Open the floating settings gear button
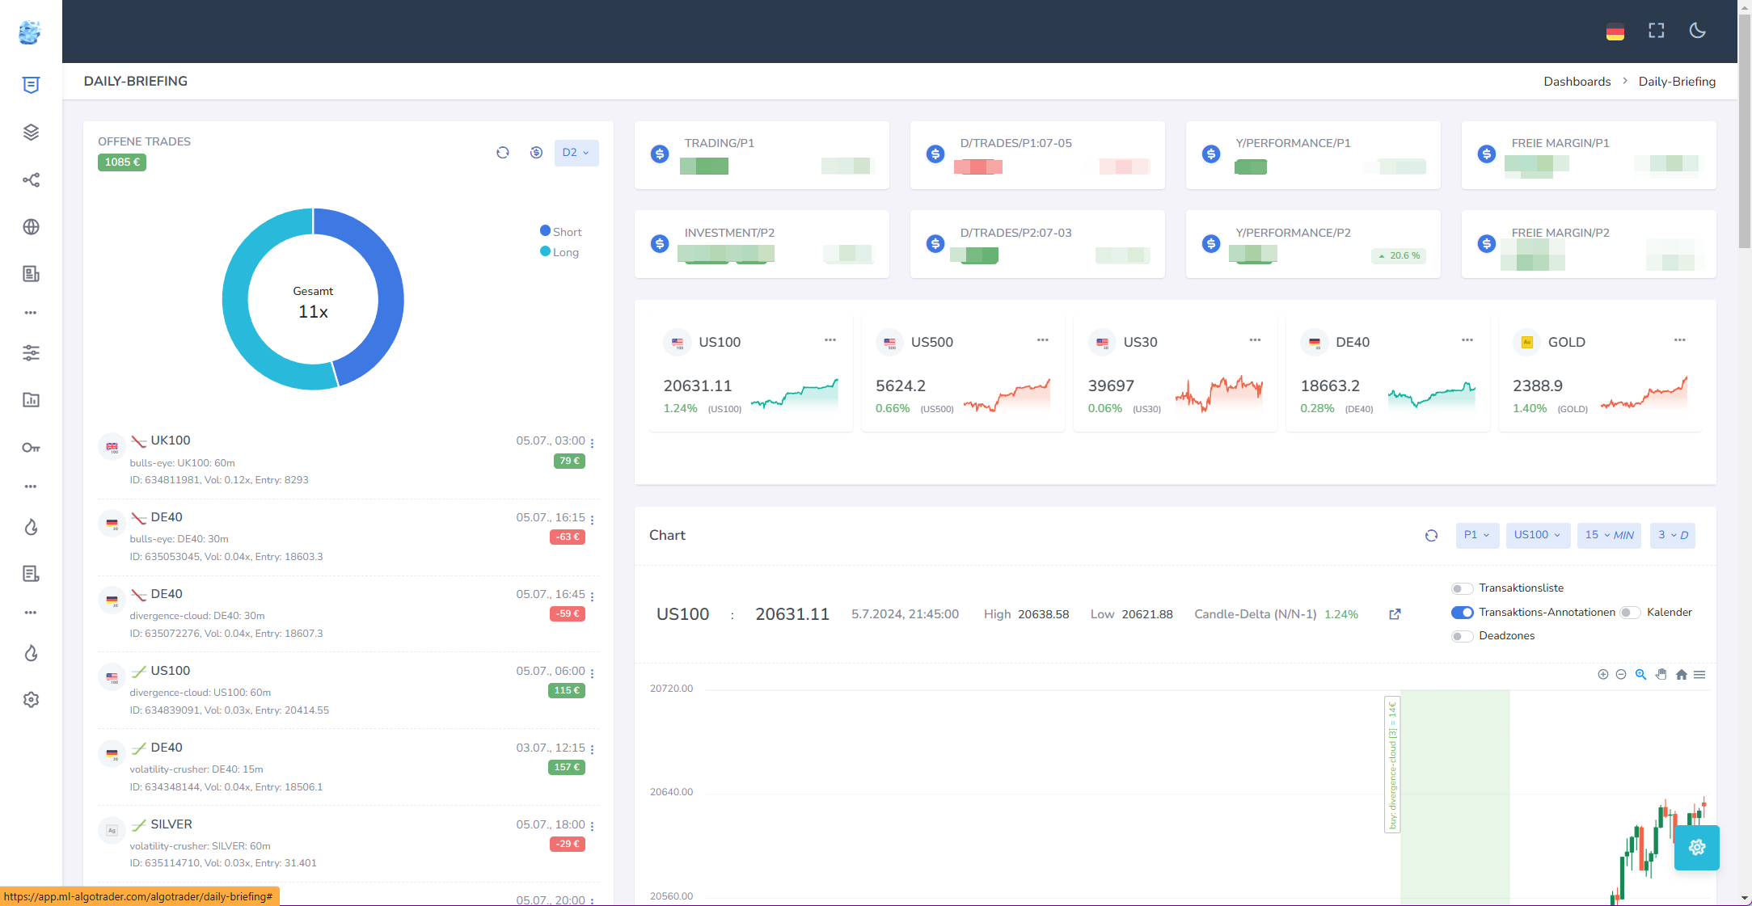 (1696, 848)
